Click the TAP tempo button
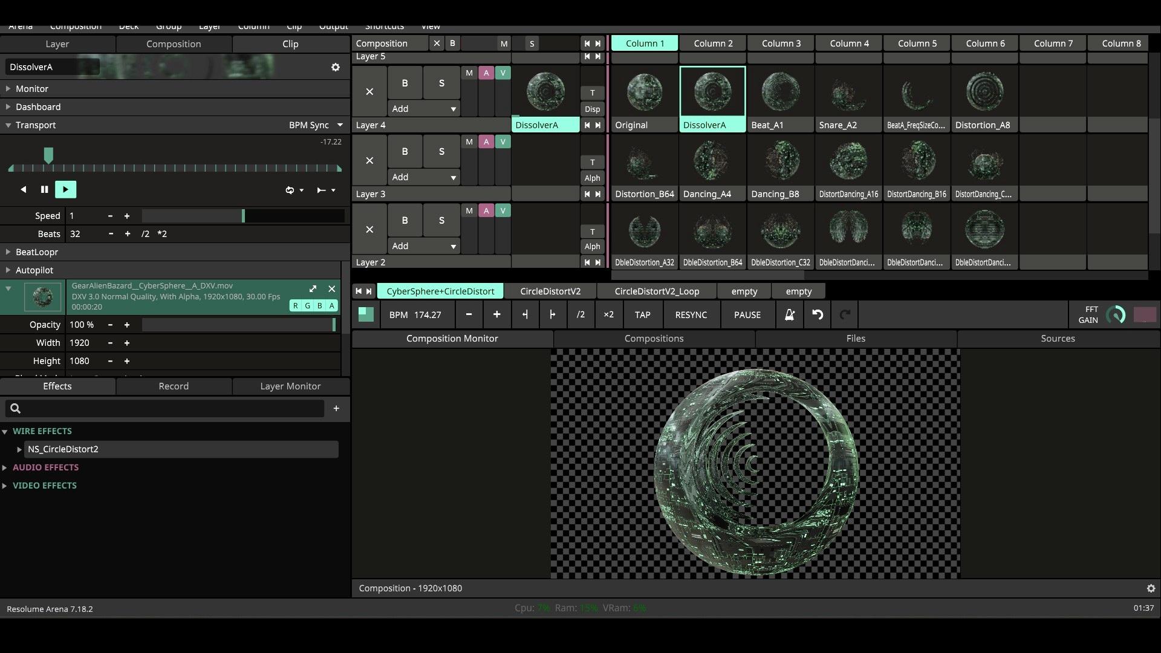 642,314
